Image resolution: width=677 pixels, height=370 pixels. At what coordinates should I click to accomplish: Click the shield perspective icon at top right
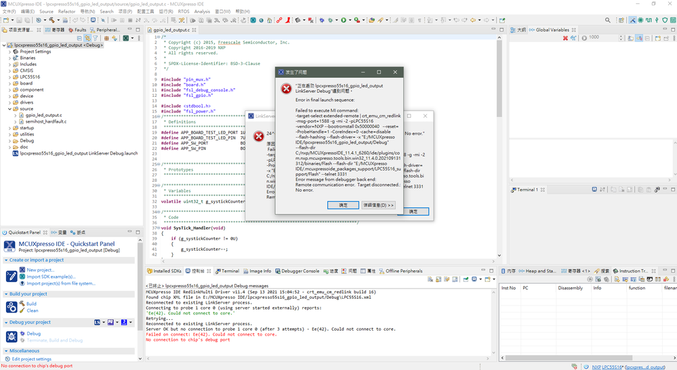[x=665, y=20]
